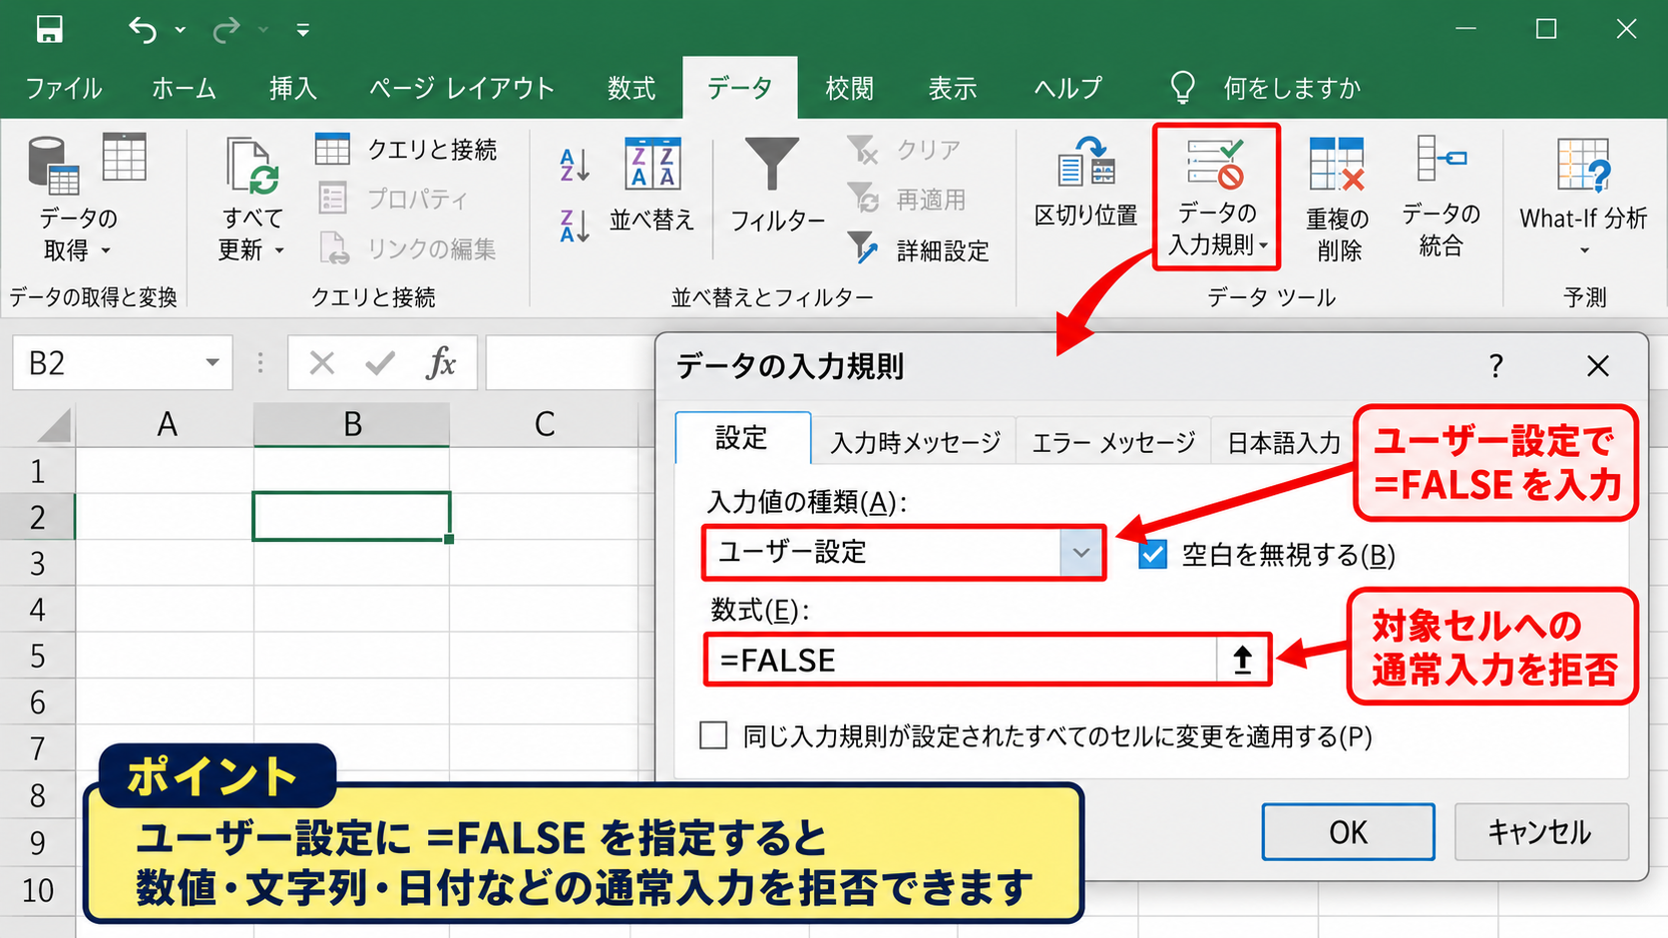Click the formula range collapse arrow button
Image resolution: width=1668 pixels, height=938 pixels.
(x=1242, y=660)
